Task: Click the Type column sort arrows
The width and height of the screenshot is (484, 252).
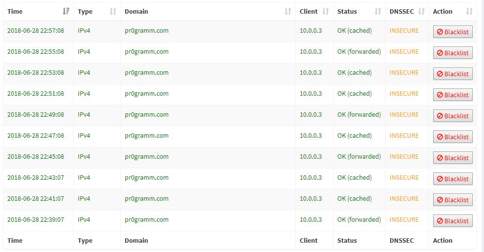Action: pyautogui.click(x=112, y=11)
